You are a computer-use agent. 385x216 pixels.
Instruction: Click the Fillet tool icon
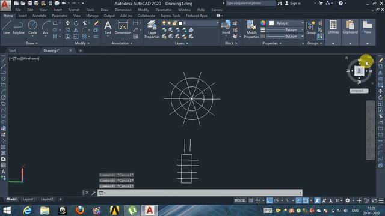[x=84, y=30]
